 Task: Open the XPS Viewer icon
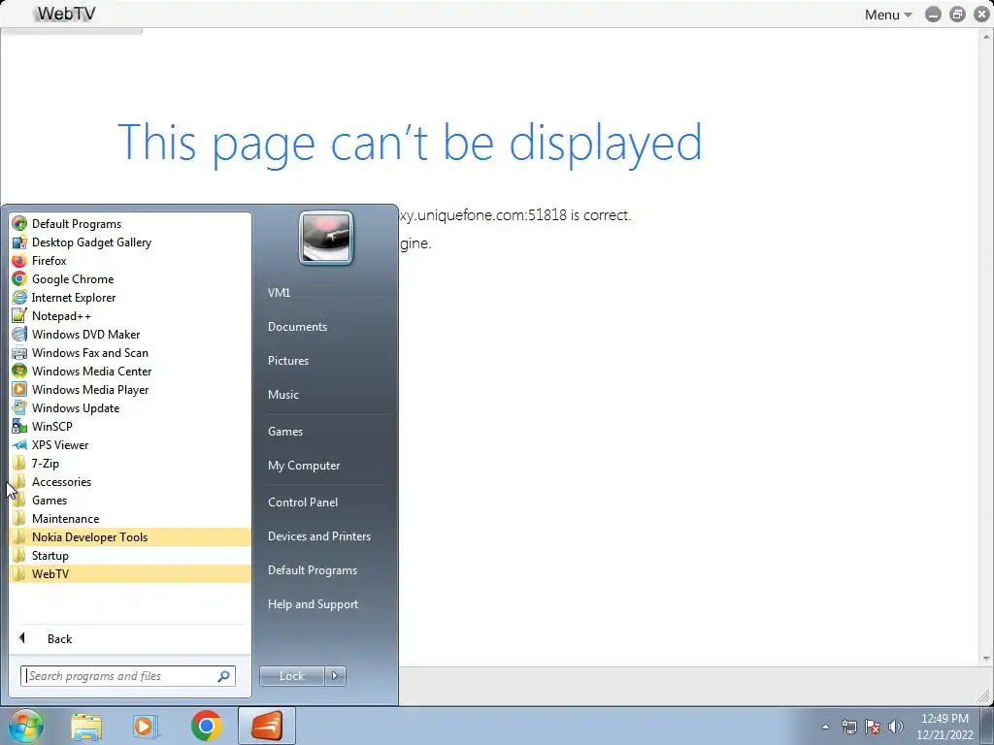pyautogui.click(x=19, y=444)
